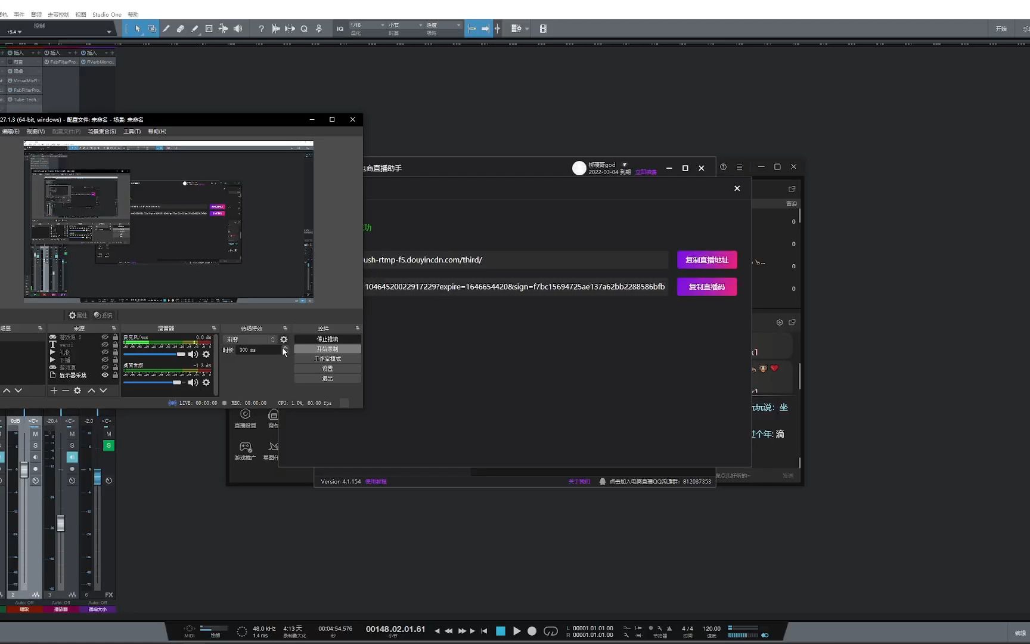Open the 小节 timebase dropdown
1030x644 pixels.
405,25
